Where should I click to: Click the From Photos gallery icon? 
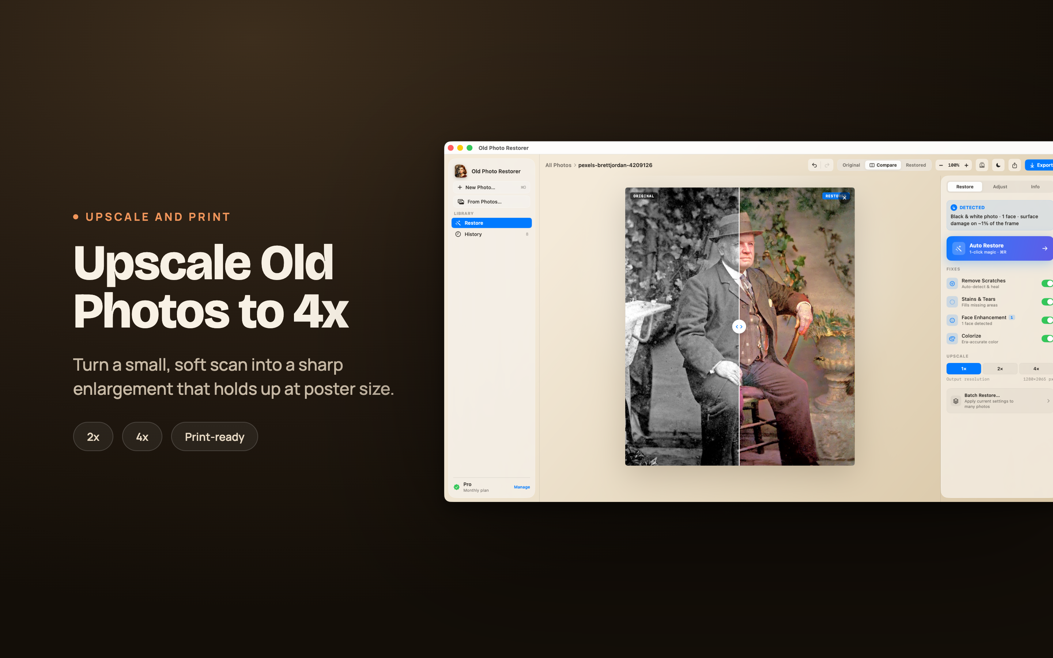pyautogui.click(x=461, y=202)
